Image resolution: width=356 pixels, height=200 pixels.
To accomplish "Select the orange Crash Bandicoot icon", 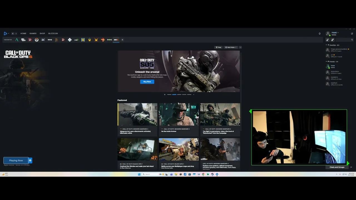I will 103,40.
